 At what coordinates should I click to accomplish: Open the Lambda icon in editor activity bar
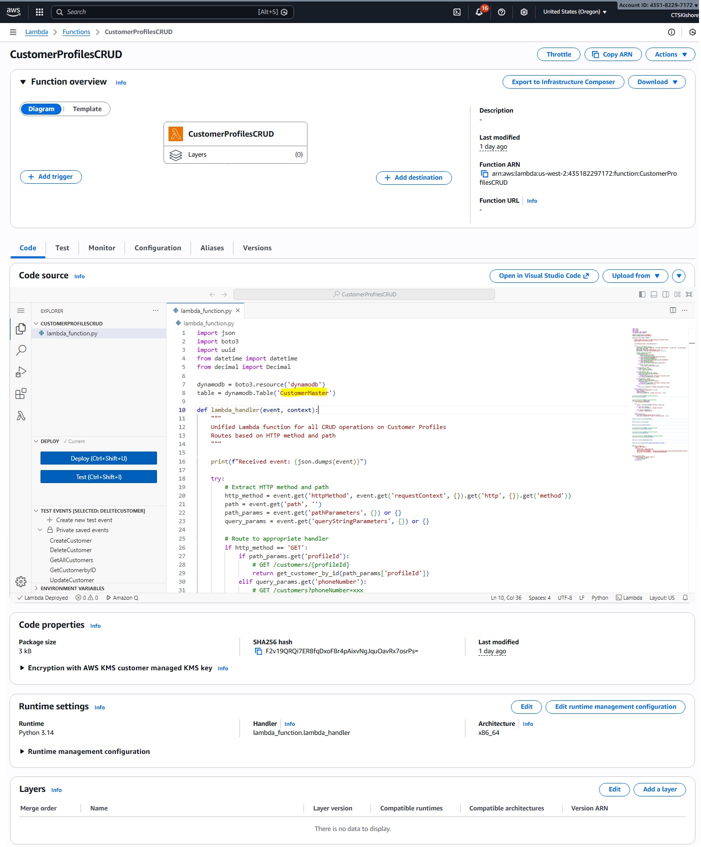click(x=21, y=416)
